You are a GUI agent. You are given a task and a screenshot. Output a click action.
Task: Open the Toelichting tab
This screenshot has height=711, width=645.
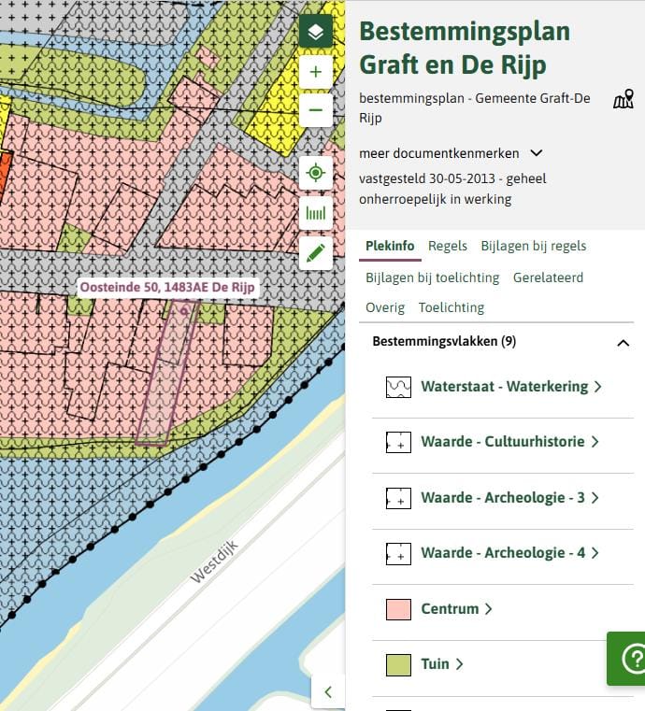(451, 307)
